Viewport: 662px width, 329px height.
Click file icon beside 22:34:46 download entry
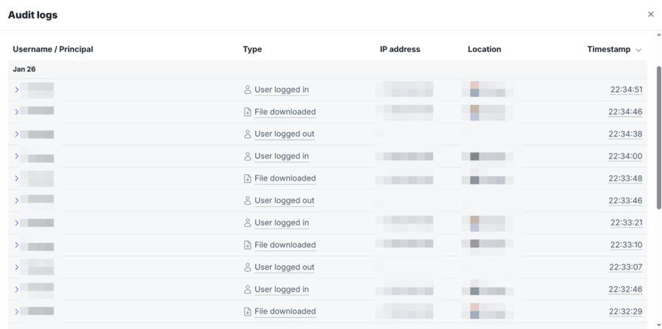[x=247, y=112]
